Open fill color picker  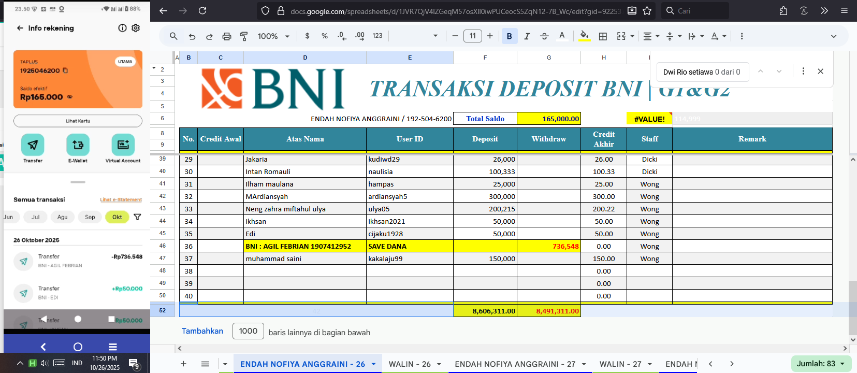[585, 36]
